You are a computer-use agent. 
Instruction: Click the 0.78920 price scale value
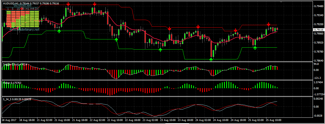tap(319, 42)
